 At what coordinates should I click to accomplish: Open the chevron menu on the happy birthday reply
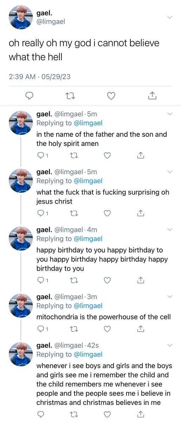170,229
